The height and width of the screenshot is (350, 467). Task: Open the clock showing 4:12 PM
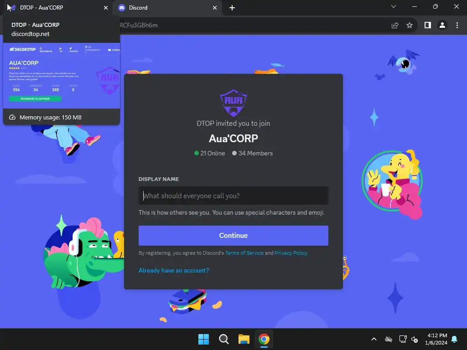pos(436,339)
